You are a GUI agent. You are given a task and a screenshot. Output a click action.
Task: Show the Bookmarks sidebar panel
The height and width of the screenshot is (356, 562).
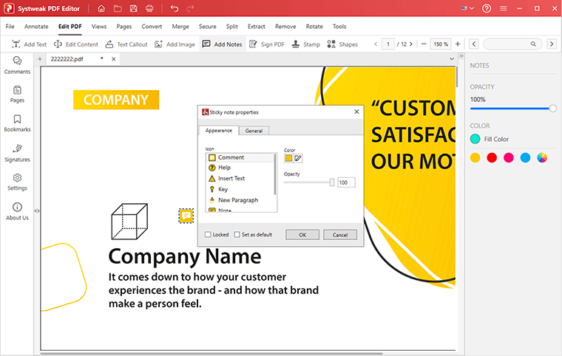[x=17, y=123]
